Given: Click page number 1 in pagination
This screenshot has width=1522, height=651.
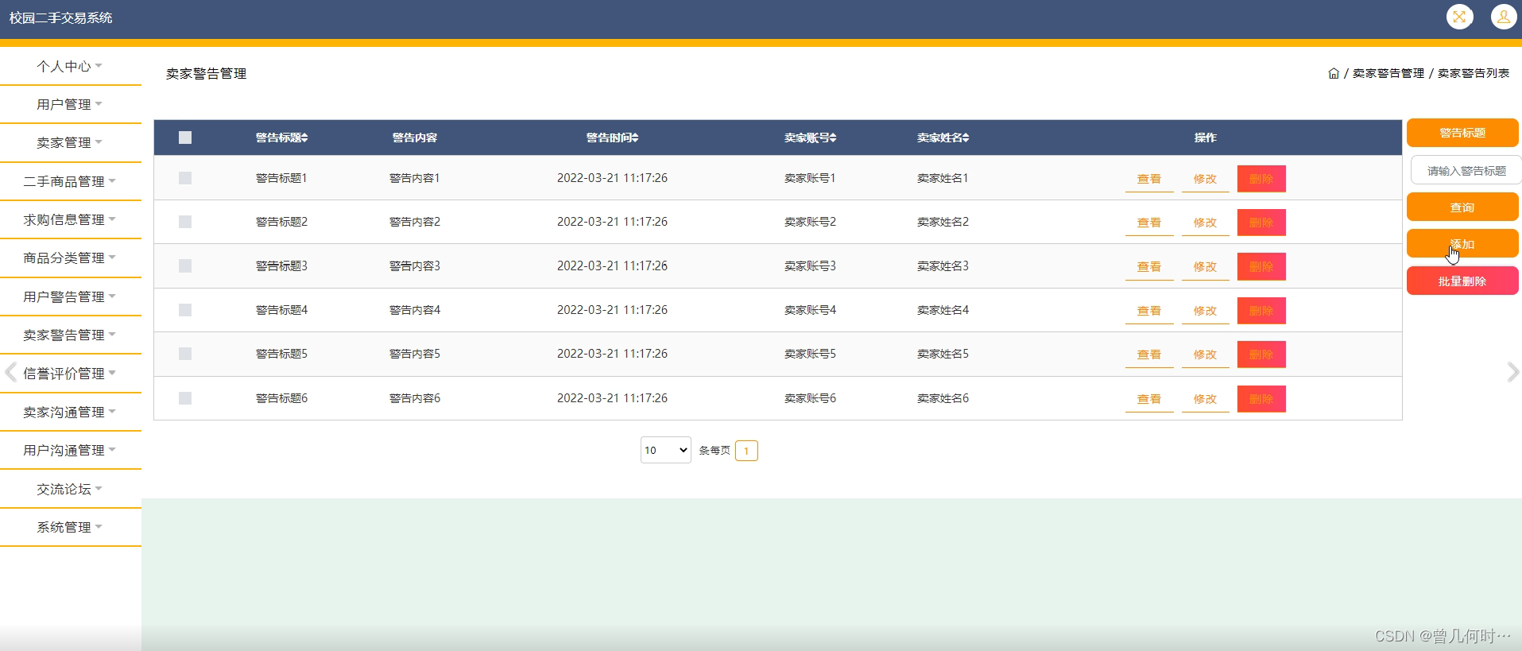Looking at the screenshot, I should 746,451.
